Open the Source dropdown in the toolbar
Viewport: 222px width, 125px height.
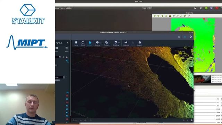98,43
